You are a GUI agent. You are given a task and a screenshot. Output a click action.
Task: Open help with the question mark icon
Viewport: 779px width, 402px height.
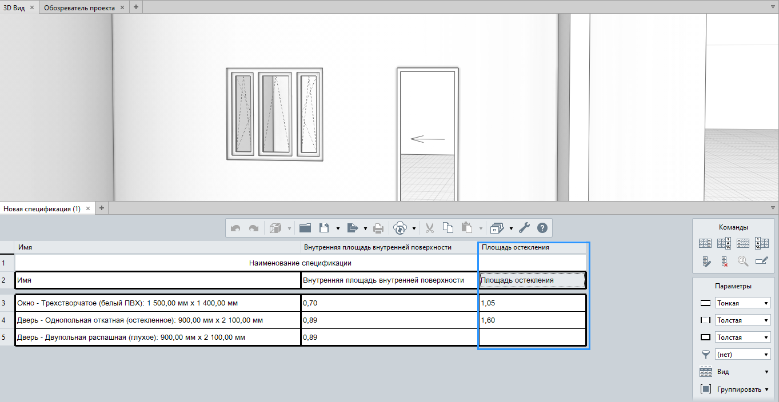click(x=542, y=228)
